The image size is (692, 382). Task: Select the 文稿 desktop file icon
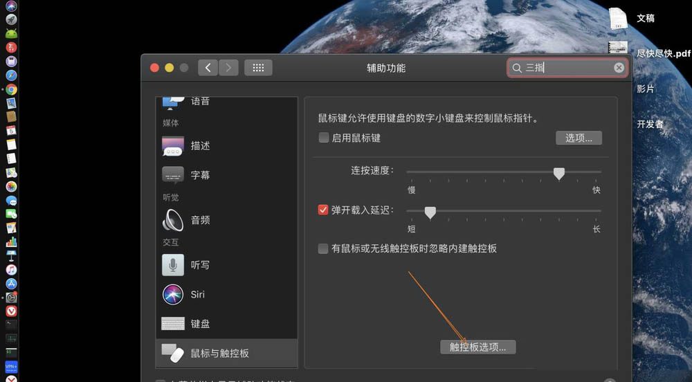(x=618, y=19)
